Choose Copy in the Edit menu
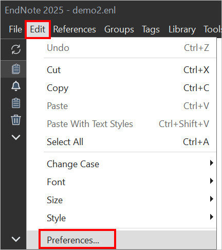 click(130, 88)
